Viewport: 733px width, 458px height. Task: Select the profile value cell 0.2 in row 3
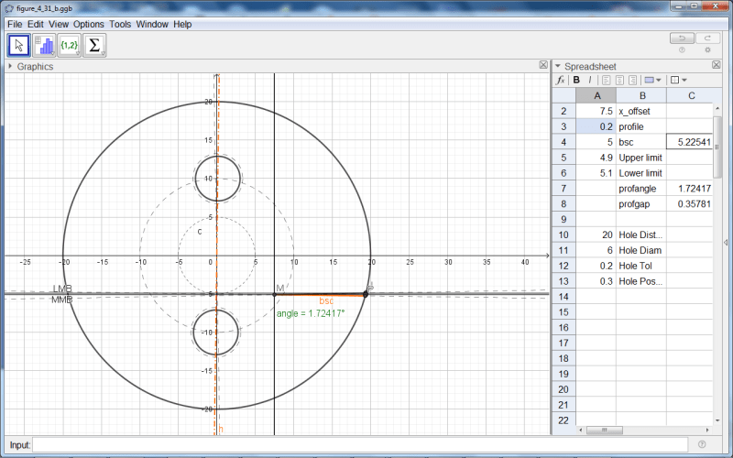click(596, 126)
